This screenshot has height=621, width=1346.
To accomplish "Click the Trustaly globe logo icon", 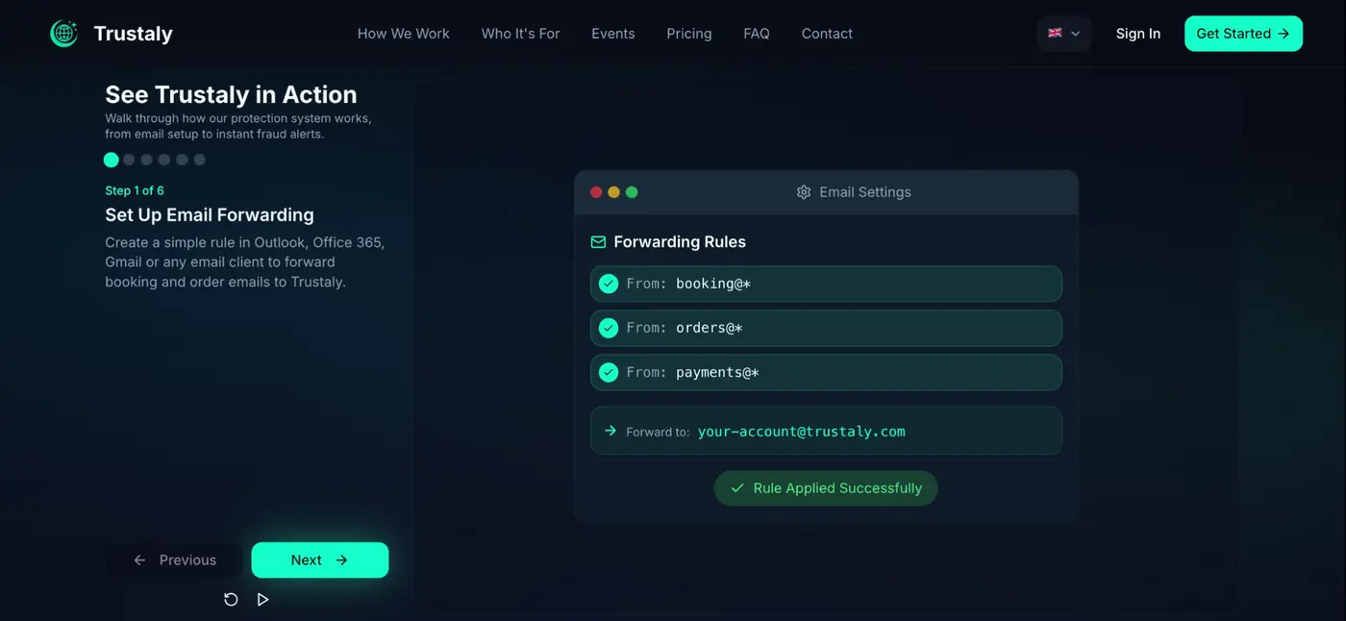I will tap(63, 34).
